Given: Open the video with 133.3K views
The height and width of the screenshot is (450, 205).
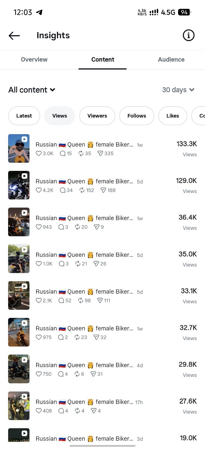Looking at the screenshot, I should click(102, 148).
